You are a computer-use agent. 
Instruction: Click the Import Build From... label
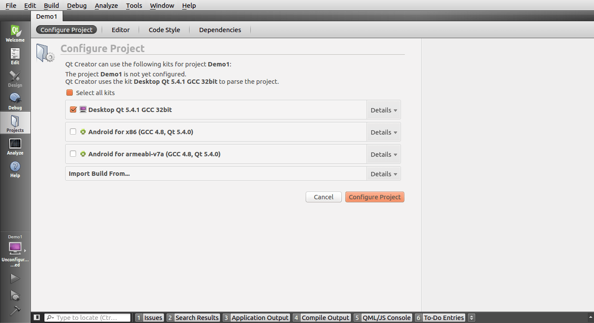99,174
